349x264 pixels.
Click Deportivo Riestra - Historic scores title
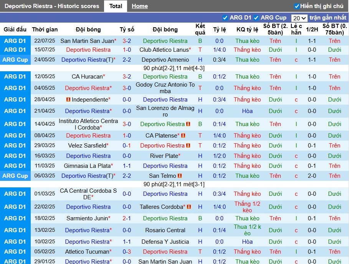[x=52, y=6]
